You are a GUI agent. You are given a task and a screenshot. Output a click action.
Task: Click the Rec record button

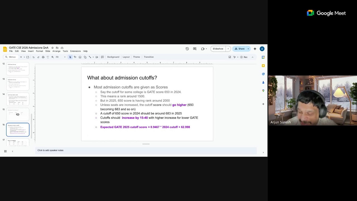[244, 57]
